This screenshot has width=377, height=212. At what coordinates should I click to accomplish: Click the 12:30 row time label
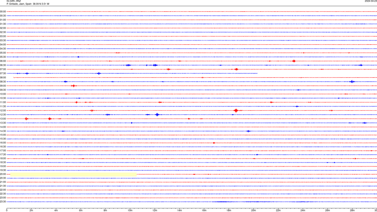3,115
